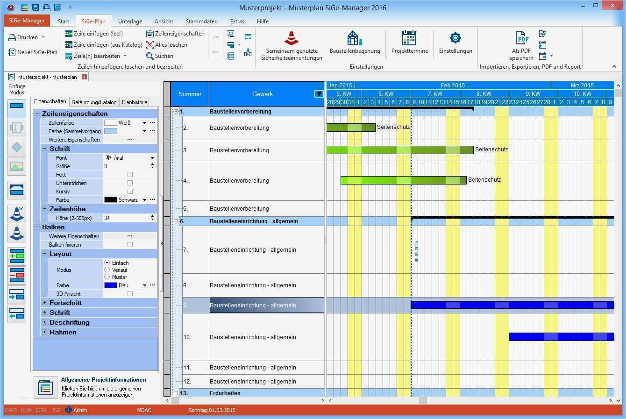Switch to the Planhistorie tab
Image resolution: width=626 pixels, height=419 pixels.
pos(135,102)
